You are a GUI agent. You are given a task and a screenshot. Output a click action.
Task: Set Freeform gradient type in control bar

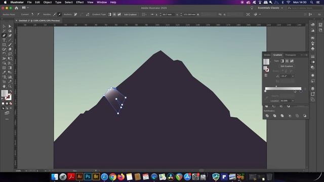click(119, 15)
